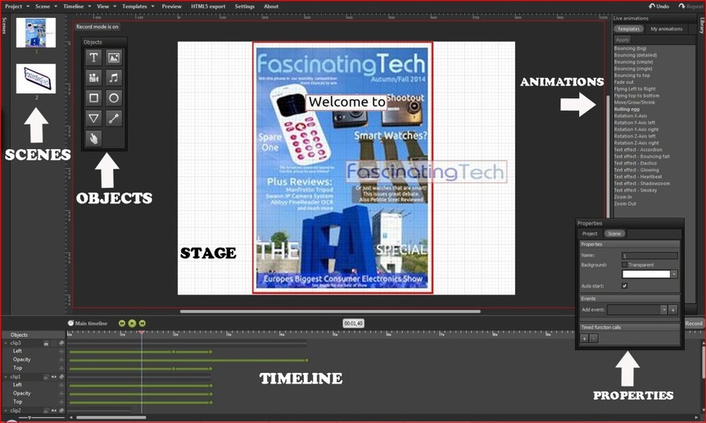Select the Triangle shape tool
This screenshot has width=706, height=423.
[93, 118]
